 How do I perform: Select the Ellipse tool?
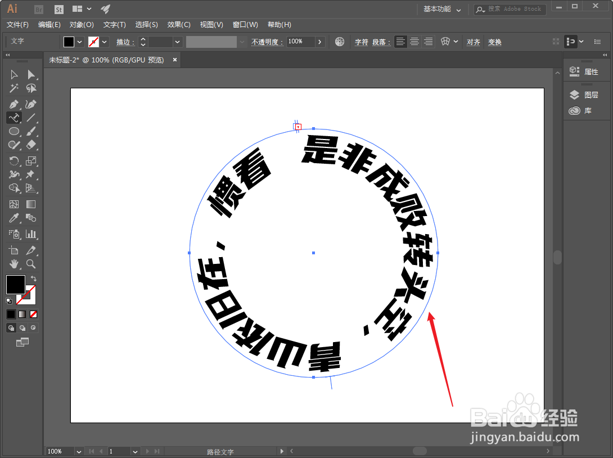click(x=14, y=132)
